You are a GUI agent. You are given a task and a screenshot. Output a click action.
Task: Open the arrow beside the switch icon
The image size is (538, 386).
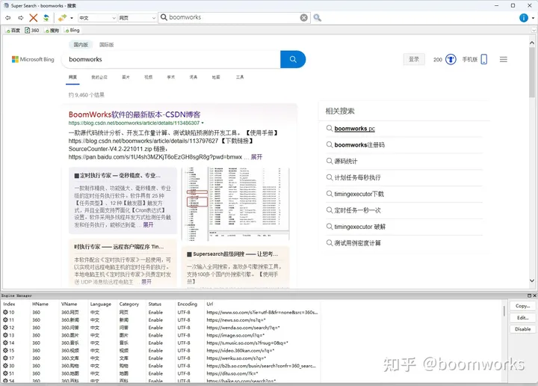(x=72, y=18)
